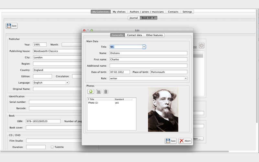Switch to the Journal tab

pos(134,18)
